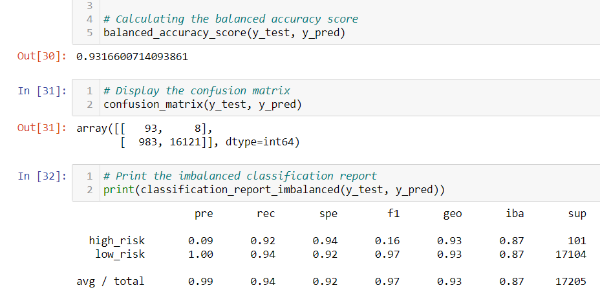Screen dimensions: 600x303
Task: Select the Out[31] output prompt label
Action: (x=42, y=128)
